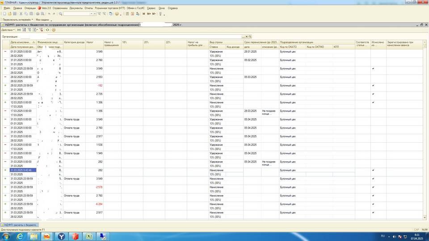Clear the Организация field with the X button
429x241 pixels.
(x=247, y=37)
